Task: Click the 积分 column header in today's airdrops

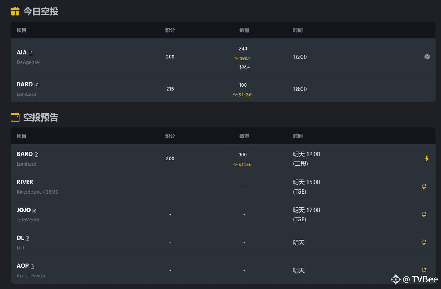Action: point(170,30)
